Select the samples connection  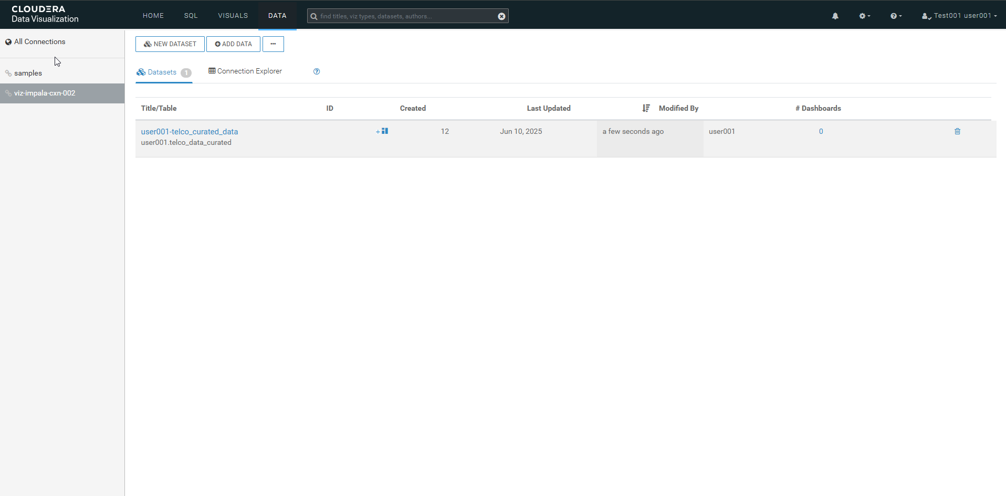pos(62,73)
